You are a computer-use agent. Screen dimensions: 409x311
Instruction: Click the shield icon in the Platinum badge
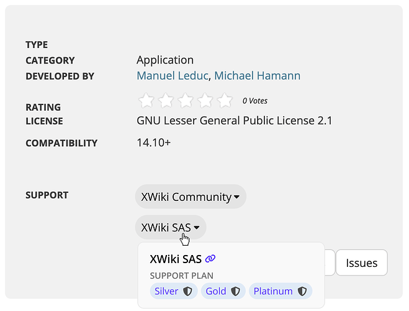tap(302, 291)
